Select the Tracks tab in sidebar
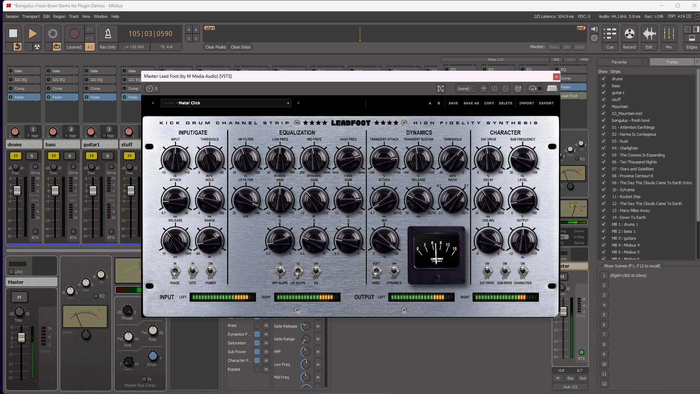Screen dimensions: 700x394 pos(672,62)
